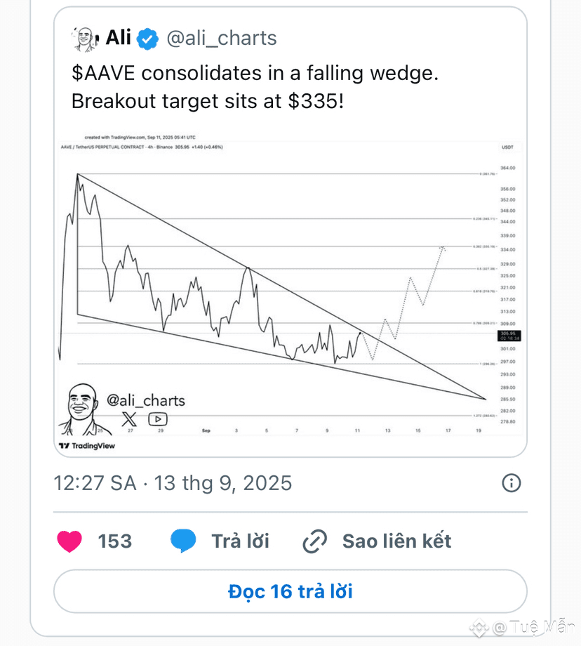This screenshot has width=581, height=646.
Task: Click the $AAVE tweet text
Action: [255, 87]
